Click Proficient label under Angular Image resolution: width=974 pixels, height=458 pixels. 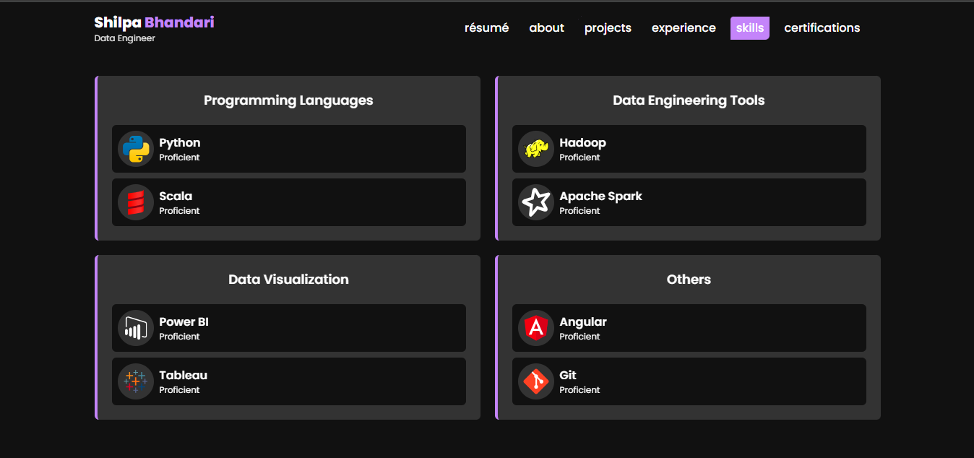point(579,337)
